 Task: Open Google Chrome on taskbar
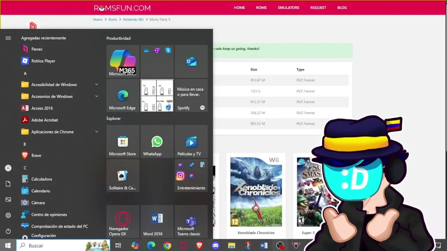click(x=167, y=246)
